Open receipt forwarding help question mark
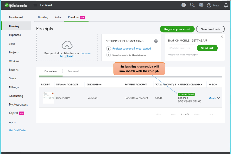Image resolution: width=231 pixels, height=154 pixels. coord(156,41)
